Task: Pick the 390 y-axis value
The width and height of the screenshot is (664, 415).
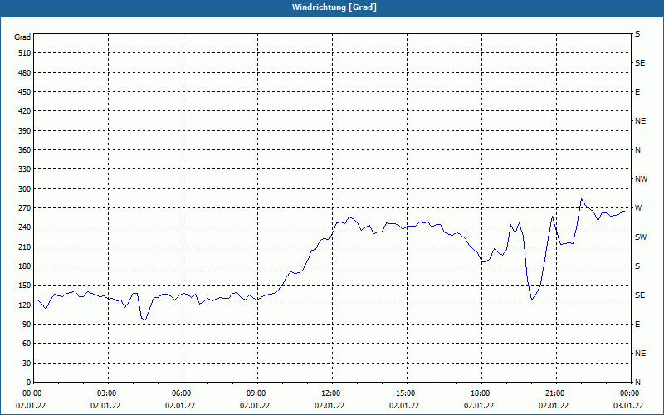Action: [25, 131]
